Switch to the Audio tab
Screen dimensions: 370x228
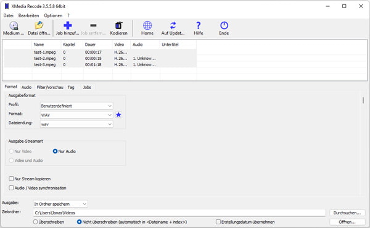27,87
